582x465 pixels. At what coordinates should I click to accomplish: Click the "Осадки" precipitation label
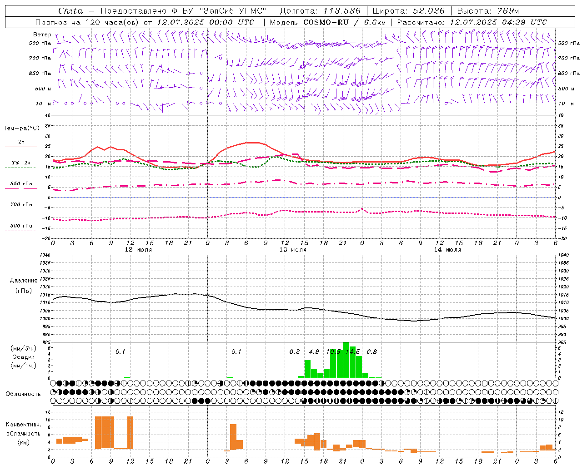coord(23,357)
